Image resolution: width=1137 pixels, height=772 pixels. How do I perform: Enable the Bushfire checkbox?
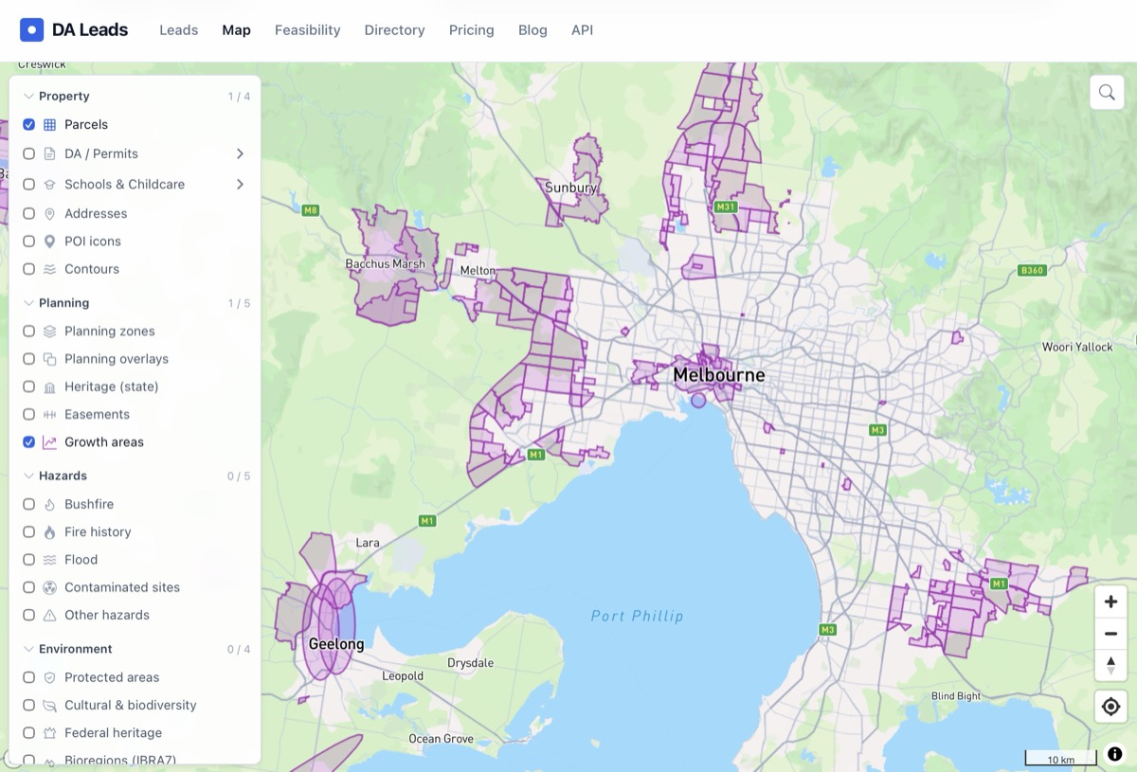pos(29,505)
